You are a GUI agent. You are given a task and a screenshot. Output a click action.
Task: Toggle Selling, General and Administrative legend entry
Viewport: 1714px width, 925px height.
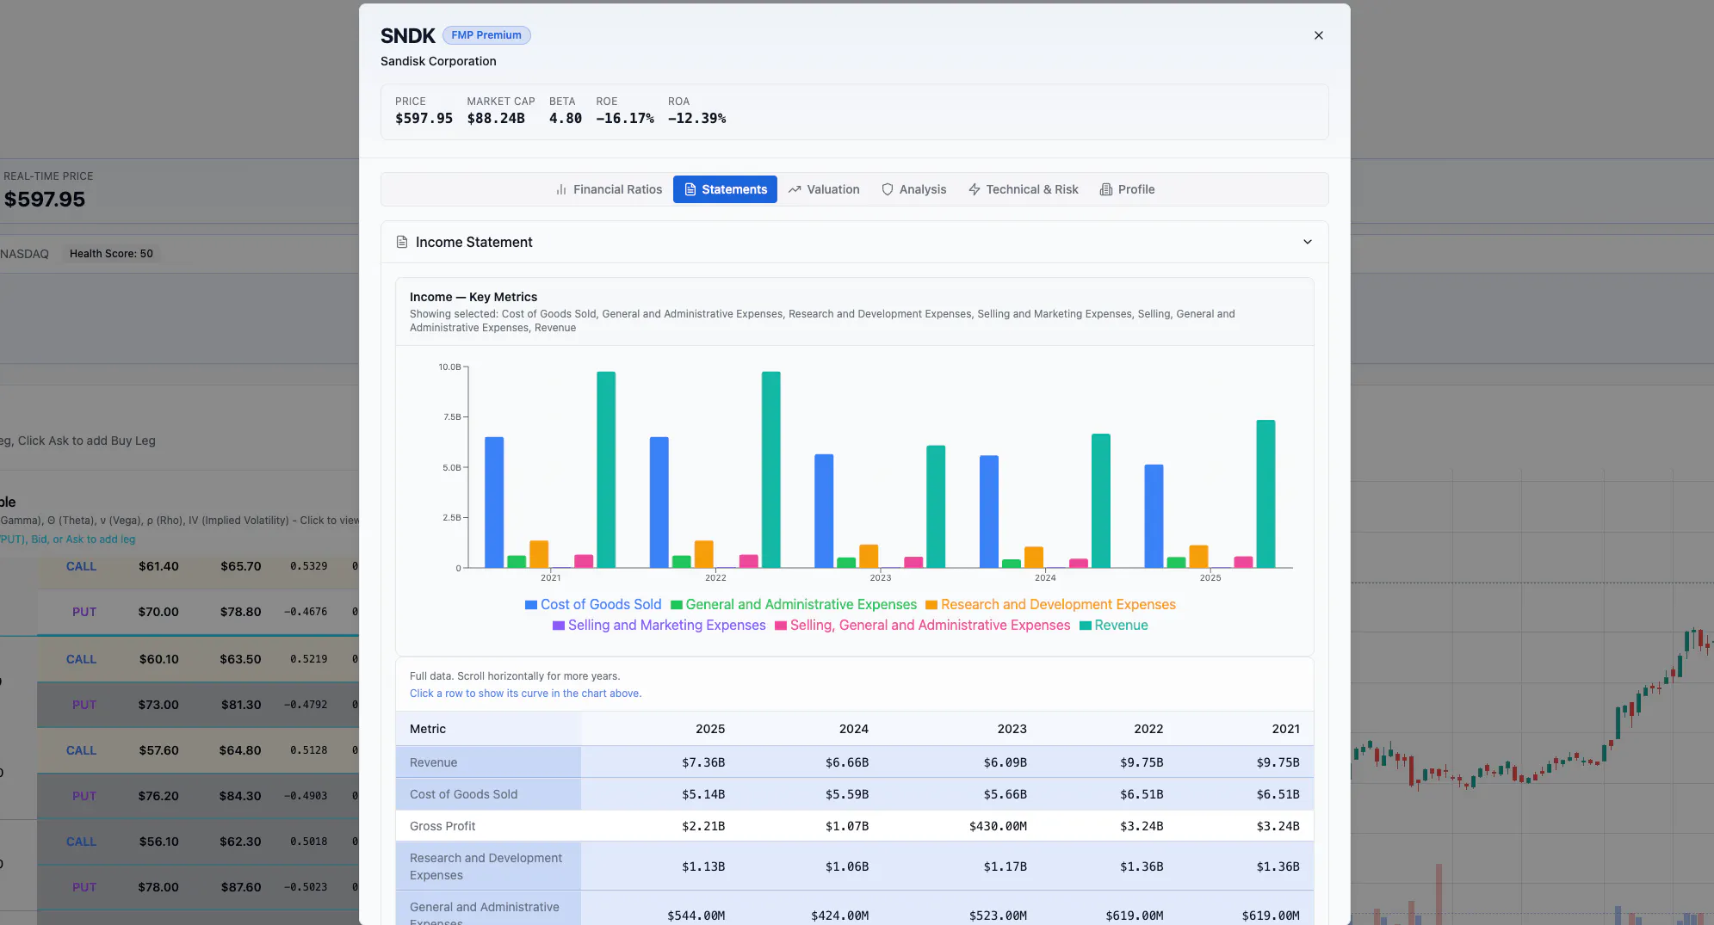coord(922,626)
